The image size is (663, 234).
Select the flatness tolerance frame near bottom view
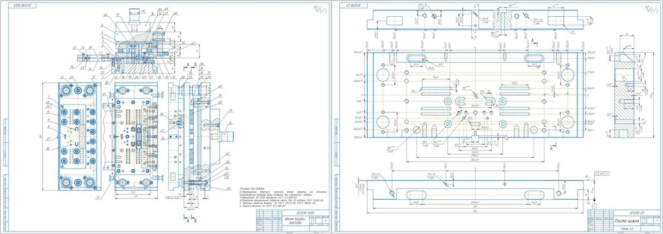point(601,173)
